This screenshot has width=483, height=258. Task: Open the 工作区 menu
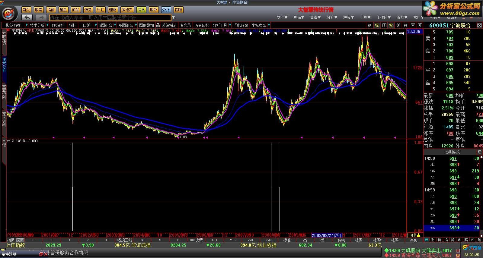coord(384,17)
